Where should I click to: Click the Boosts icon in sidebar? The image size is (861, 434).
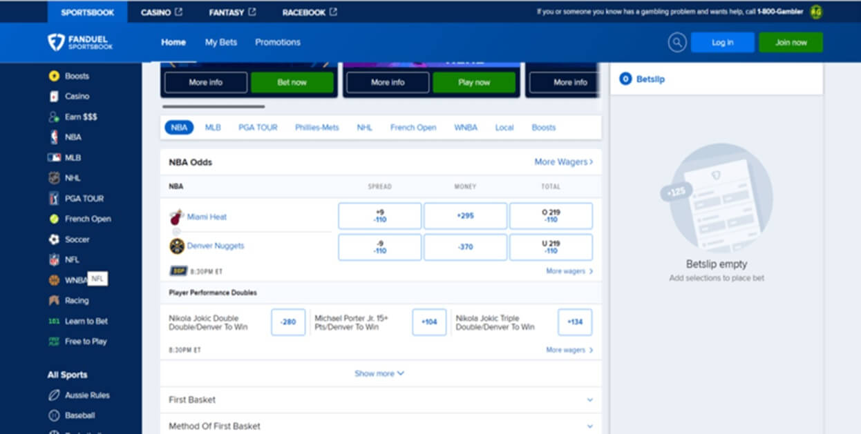(54, 76)
